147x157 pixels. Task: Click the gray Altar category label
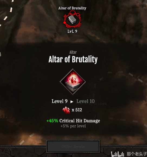point(73,52)
